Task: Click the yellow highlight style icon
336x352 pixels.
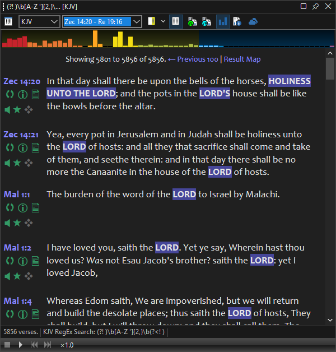Action: click(151, 21)
